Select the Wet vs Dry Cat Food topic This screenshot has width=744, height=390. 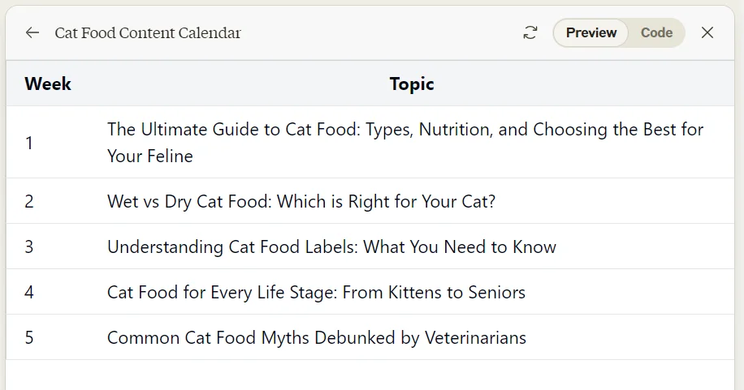301,201
